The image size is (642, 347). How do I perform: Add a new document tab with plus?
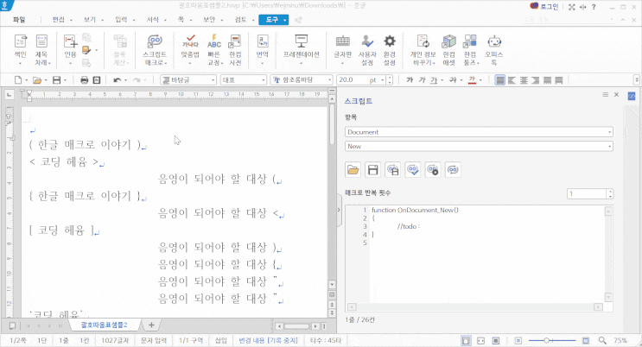151,325
